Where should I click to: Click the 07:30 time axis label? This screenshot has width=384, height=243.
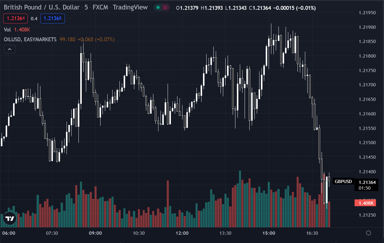pos(52,233)
